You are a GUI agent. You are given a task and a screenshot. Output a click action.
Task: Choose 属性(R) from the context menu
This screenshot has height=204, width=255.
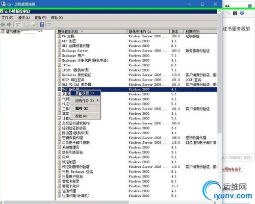pos(85,109)
